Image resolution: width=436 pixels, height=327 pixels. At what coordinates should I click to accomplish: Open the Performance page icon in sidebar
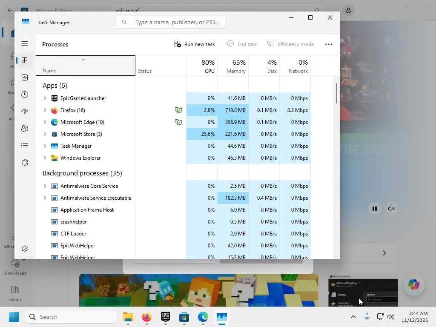[25, 77]
